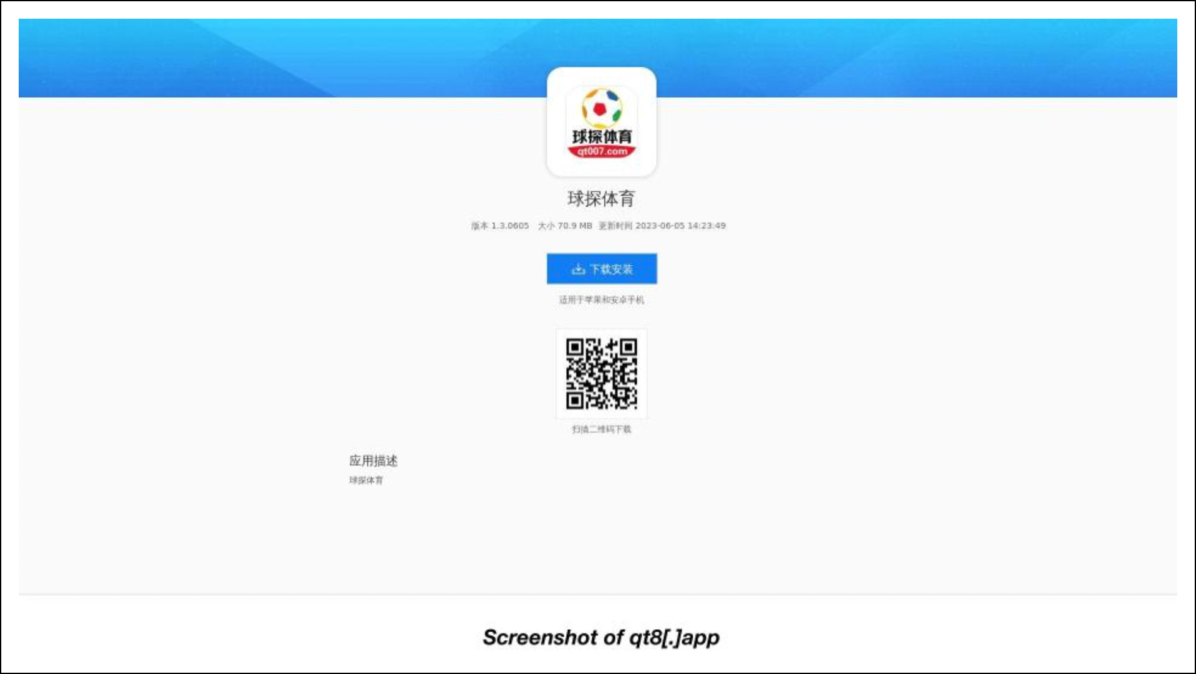The width and height of the screenshot is (1196, 674).
Task: Click the 球探体育 app title text
Action: [601, 199]
